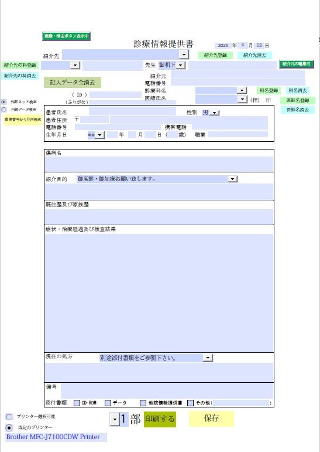The width and height of the screenshot is (320, 452).
Task: Print the form with 印刷する
Action: (160, 419)
